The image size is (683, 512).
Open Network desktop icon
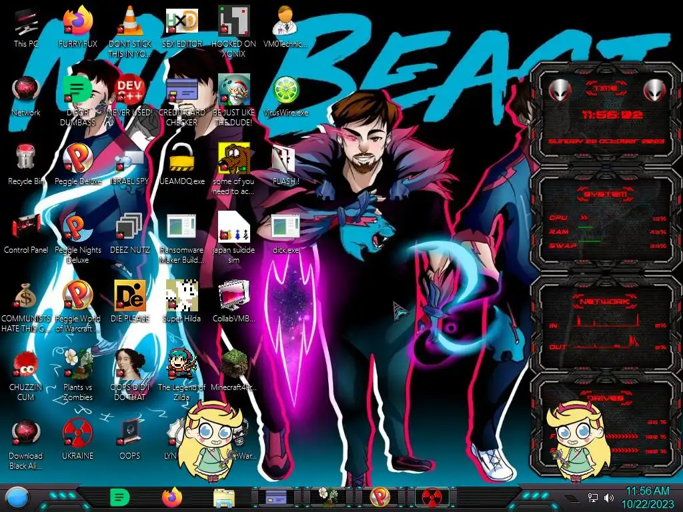tap(26, 89)
